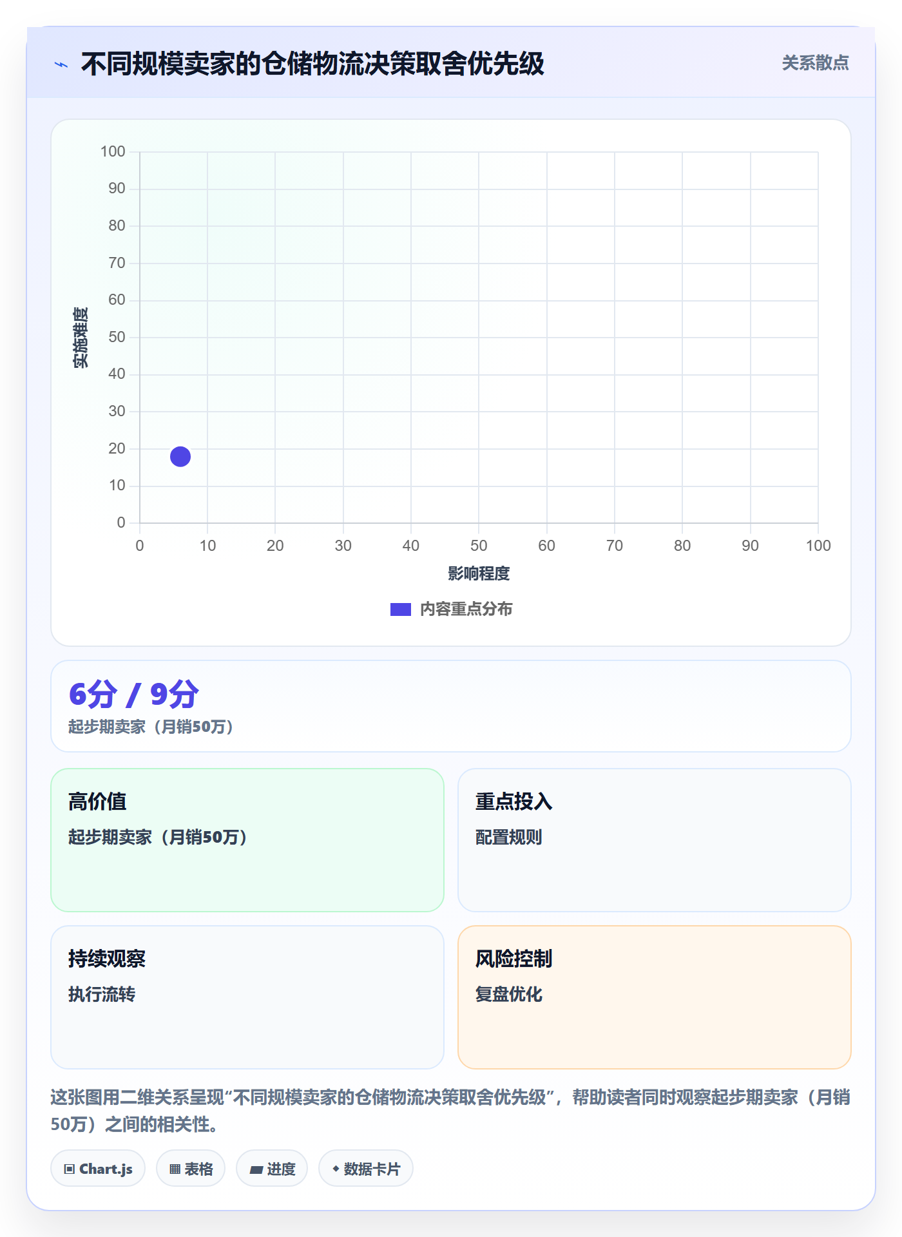Click the square icon in the Chart.js chip

70,1169
